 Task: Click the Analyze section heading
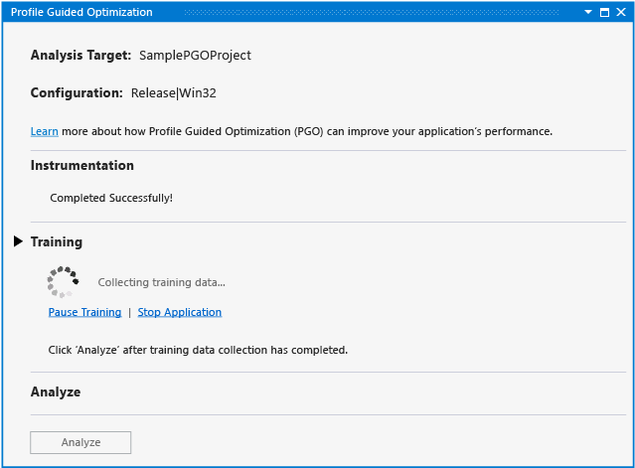click(x=56, y=392)
